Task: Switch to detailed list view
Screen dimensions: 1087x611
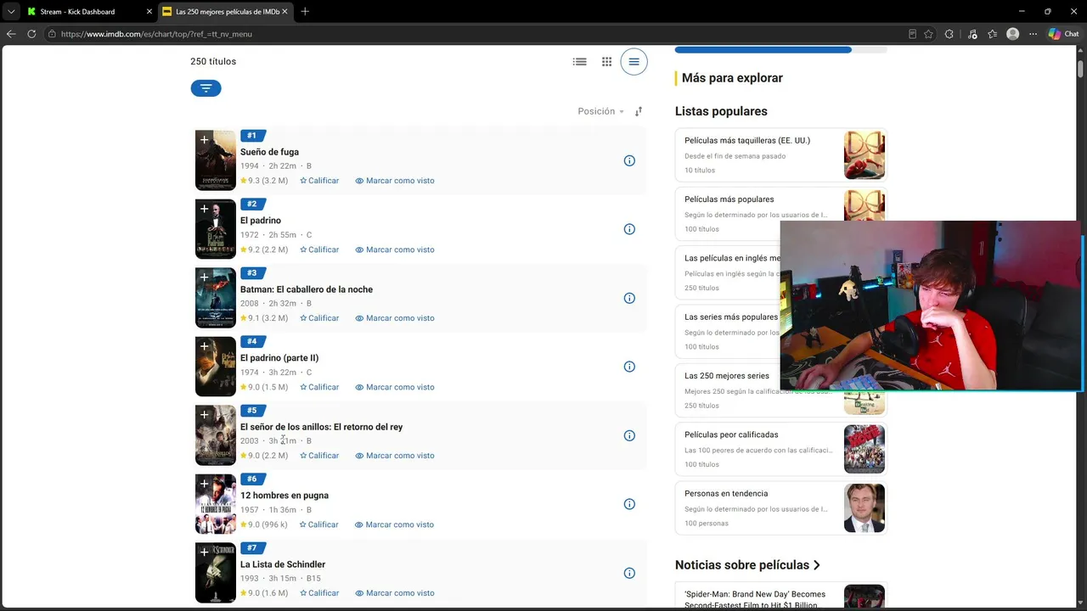Action: (579, 61)
